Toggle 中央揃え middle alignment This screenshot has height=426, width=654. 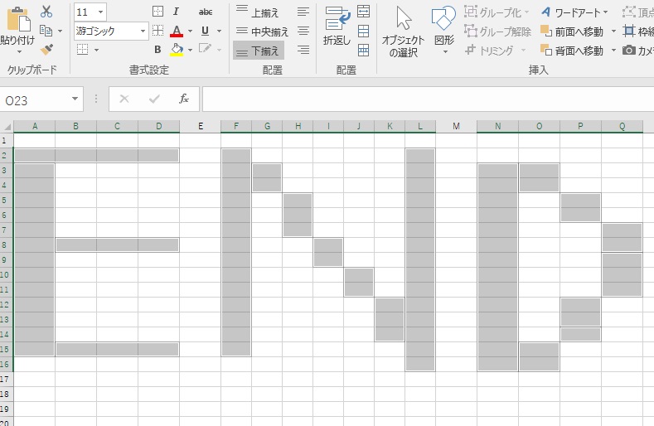click(261, 31)
